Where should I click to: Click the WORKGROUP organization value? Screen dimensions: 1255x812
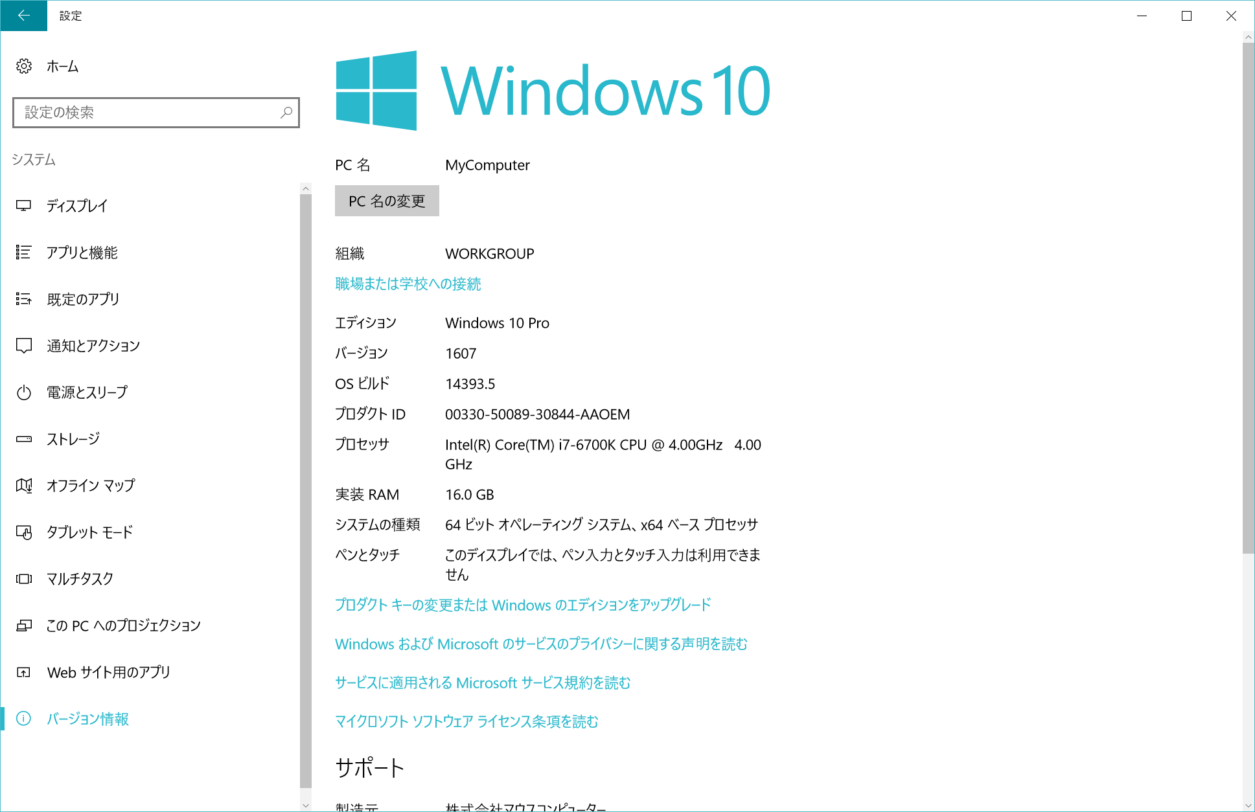click(490, 254)
